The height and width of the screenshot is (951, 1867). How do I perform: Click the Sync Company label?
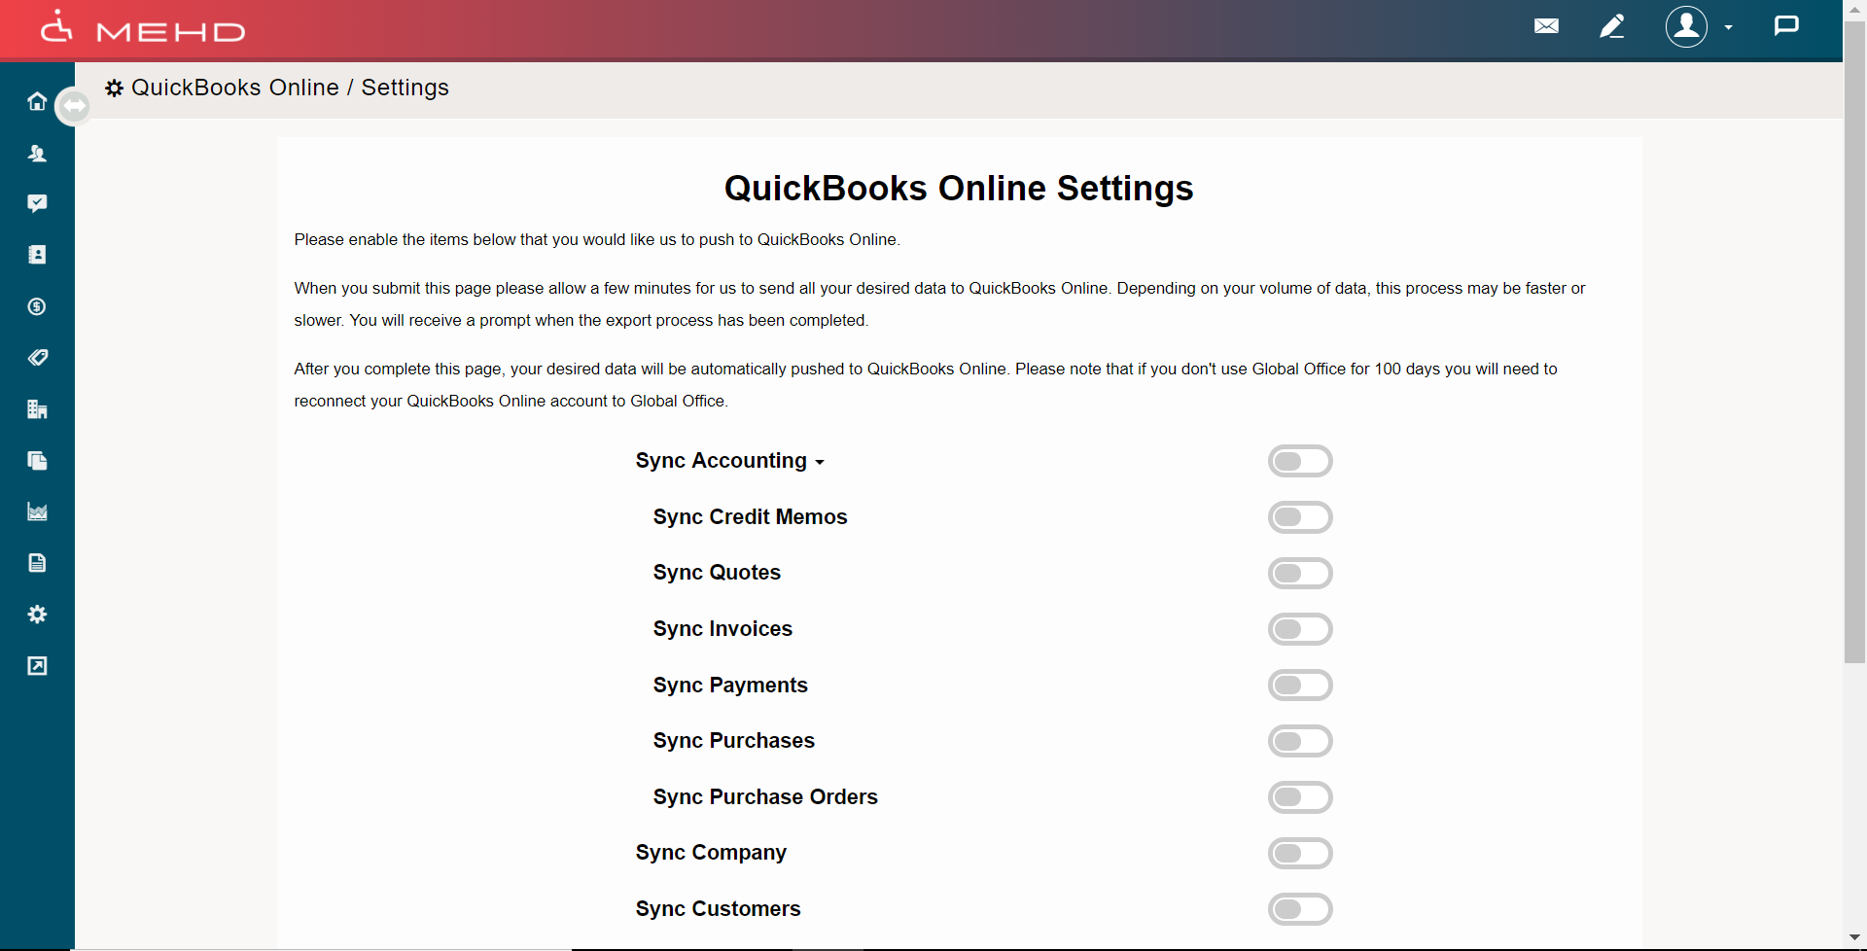(x=711, y=853)
